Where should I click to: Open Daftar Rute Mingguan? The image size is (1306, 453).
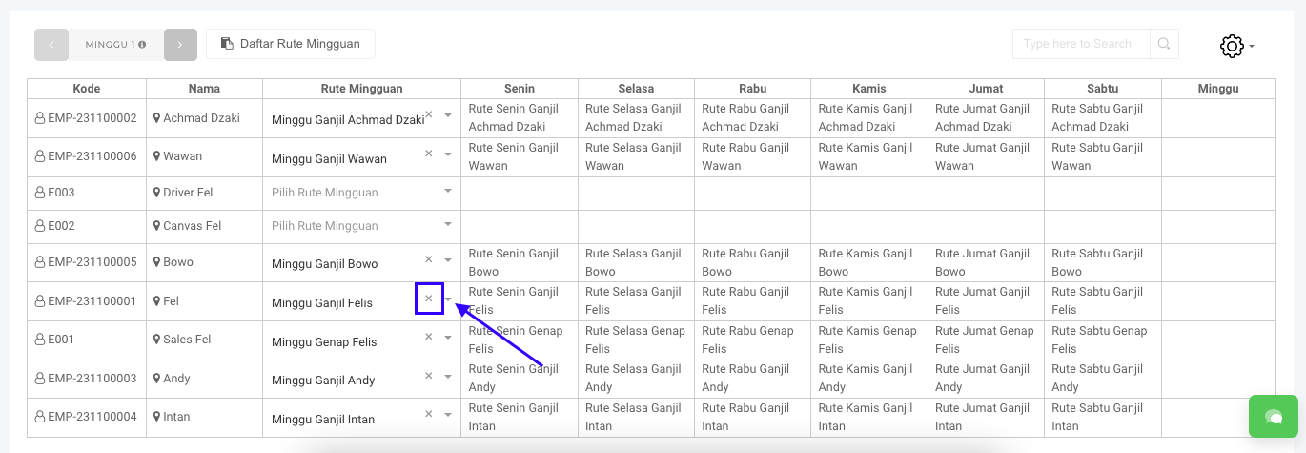290,44
